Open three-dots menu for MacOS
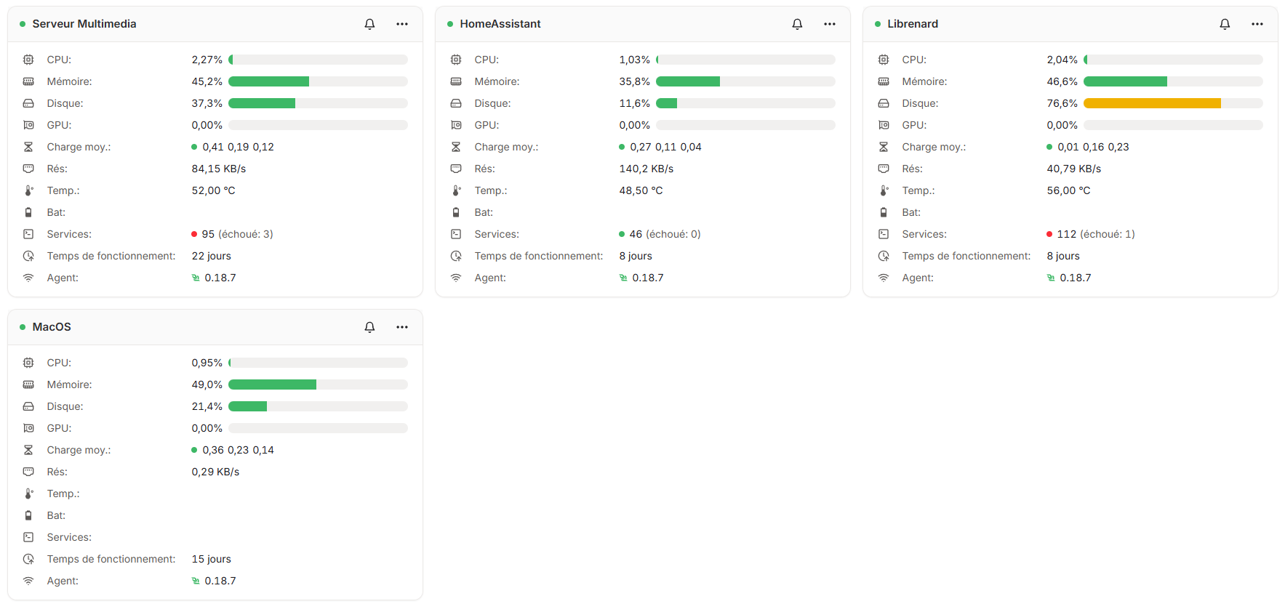 (x=402, y=327)
